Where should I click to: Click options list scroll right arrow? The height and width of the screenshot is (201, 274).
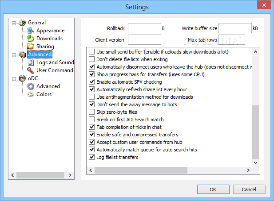coord(248,170)
